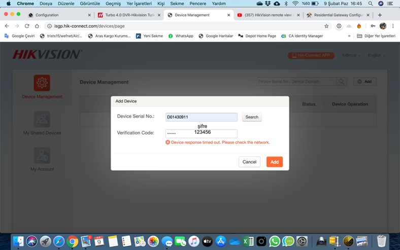
Task: Cancel the Add Device dialog
Action: click(x=249, y=162)
